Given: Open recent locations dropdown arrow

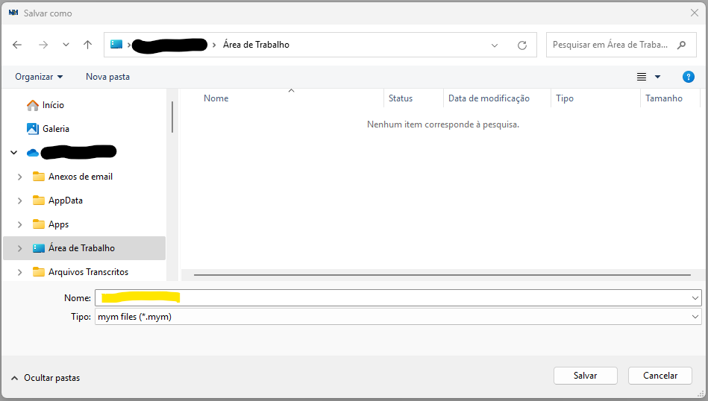Looking at the screenshot, I should tap(66, 45).
